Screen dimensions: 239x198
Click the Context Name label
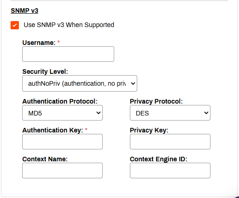pyautogui.click(x=45, y=159)
